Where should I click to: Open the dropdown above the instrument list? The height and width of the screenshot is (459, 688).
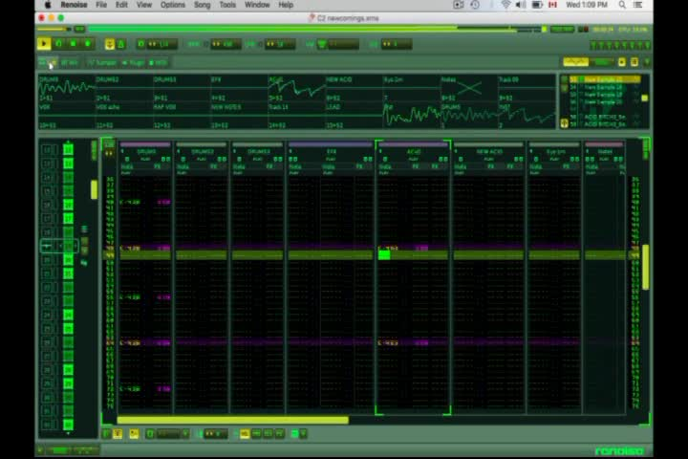pos(601,62)
